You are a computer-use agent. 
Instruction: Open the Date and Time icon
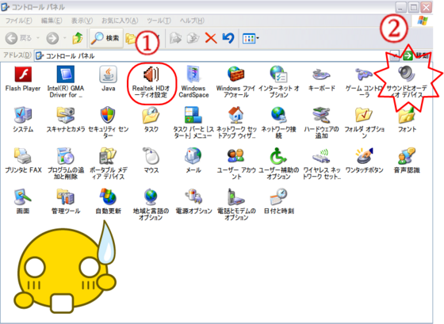click(x=278, y=196)
